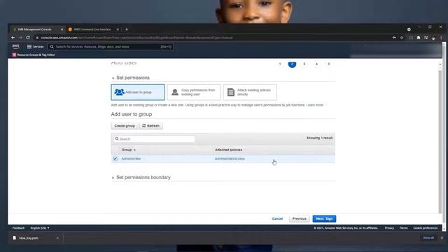The image size is (448, 252).
Task: Click Show all downloads
Action: (428, 238)
